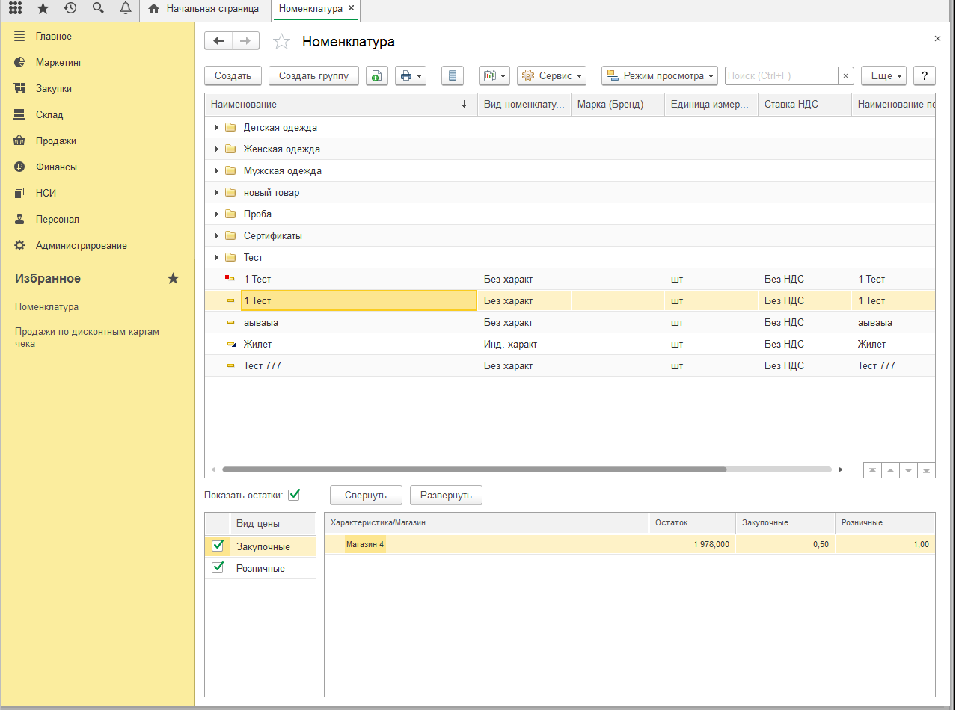Expand the Детская одежда folder
The image size is (959, 710).
[217, 127]
